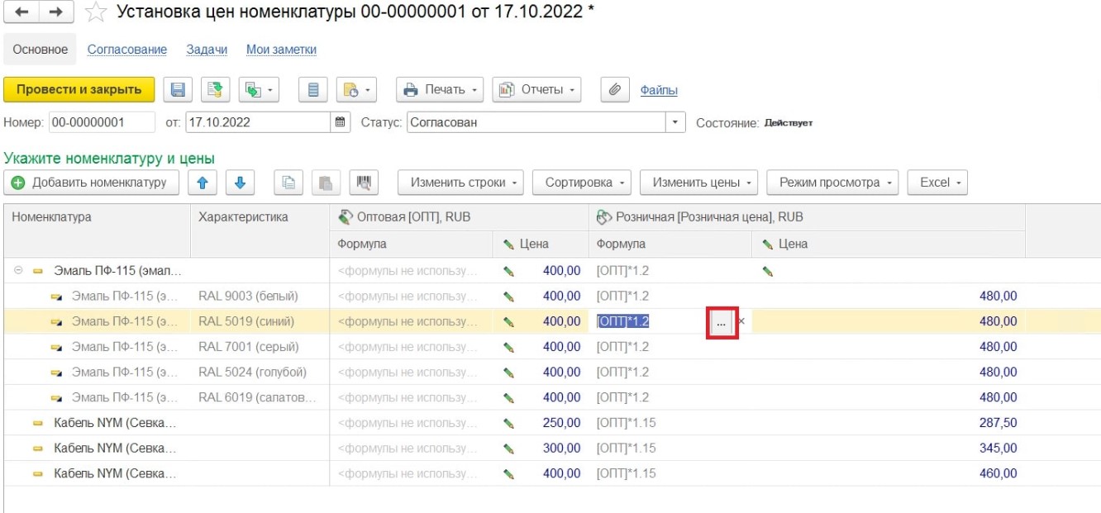The height and width of the screenshot is (513, 1101).
Task: Click the copy rows icon
Action: (x=288, y=183)
